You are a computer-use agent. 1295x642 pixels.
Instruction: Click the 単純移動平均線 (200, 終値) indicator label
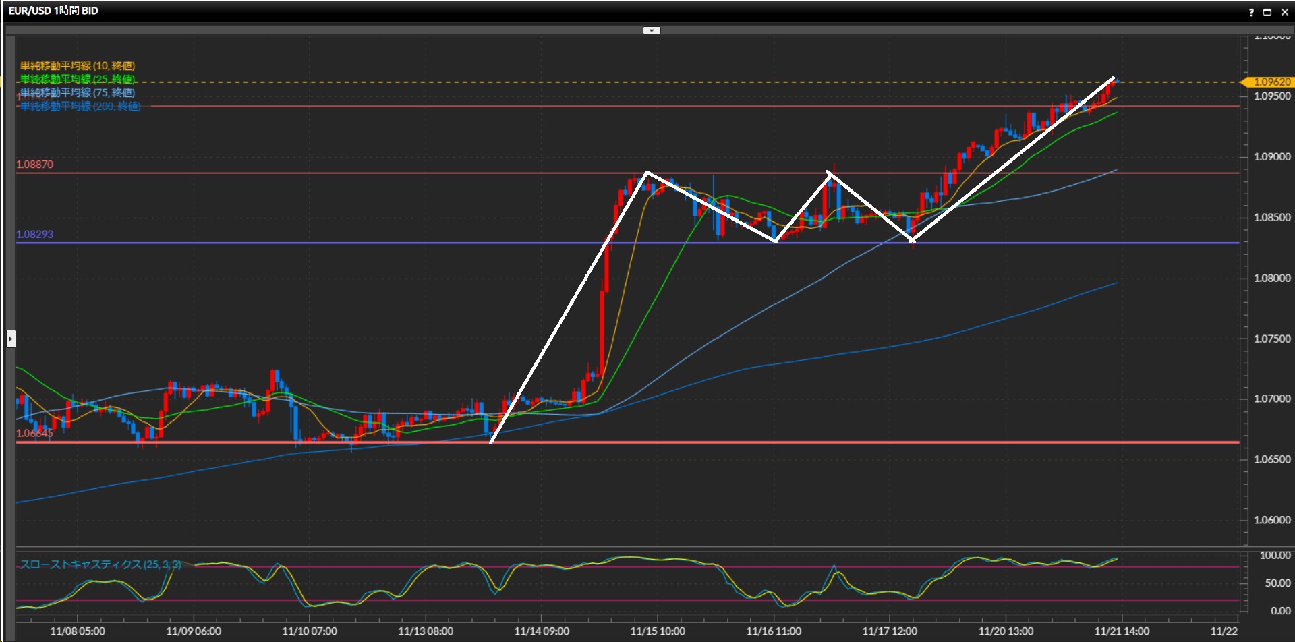(x=80, y=106)
